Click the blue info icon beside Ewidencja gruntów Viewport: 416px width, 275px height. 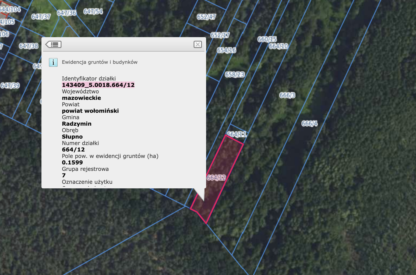coord(53,62)
